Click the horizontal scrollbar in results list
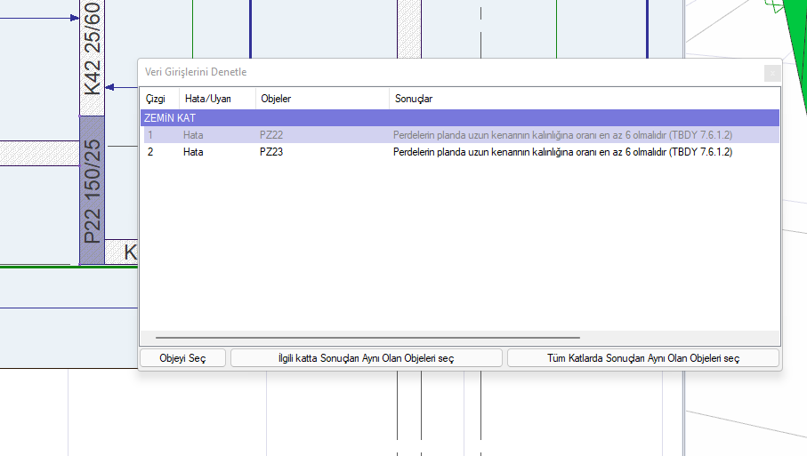Viewport: 807px width, 456px height. click(367, 339)
